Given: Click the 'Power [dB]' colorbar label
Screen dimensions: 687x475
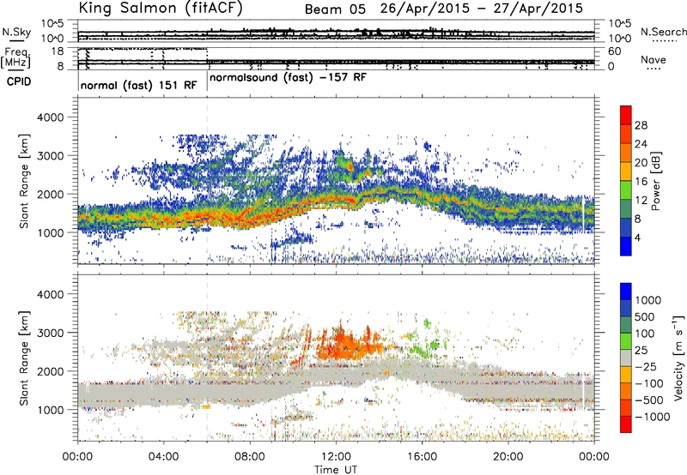Looking at the screenshot, I should coord(655,181).
